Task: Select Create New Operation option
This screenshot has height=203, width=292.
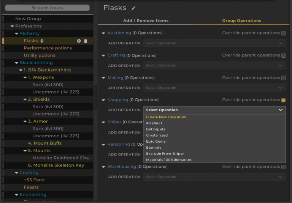Action: coord(166,117)
